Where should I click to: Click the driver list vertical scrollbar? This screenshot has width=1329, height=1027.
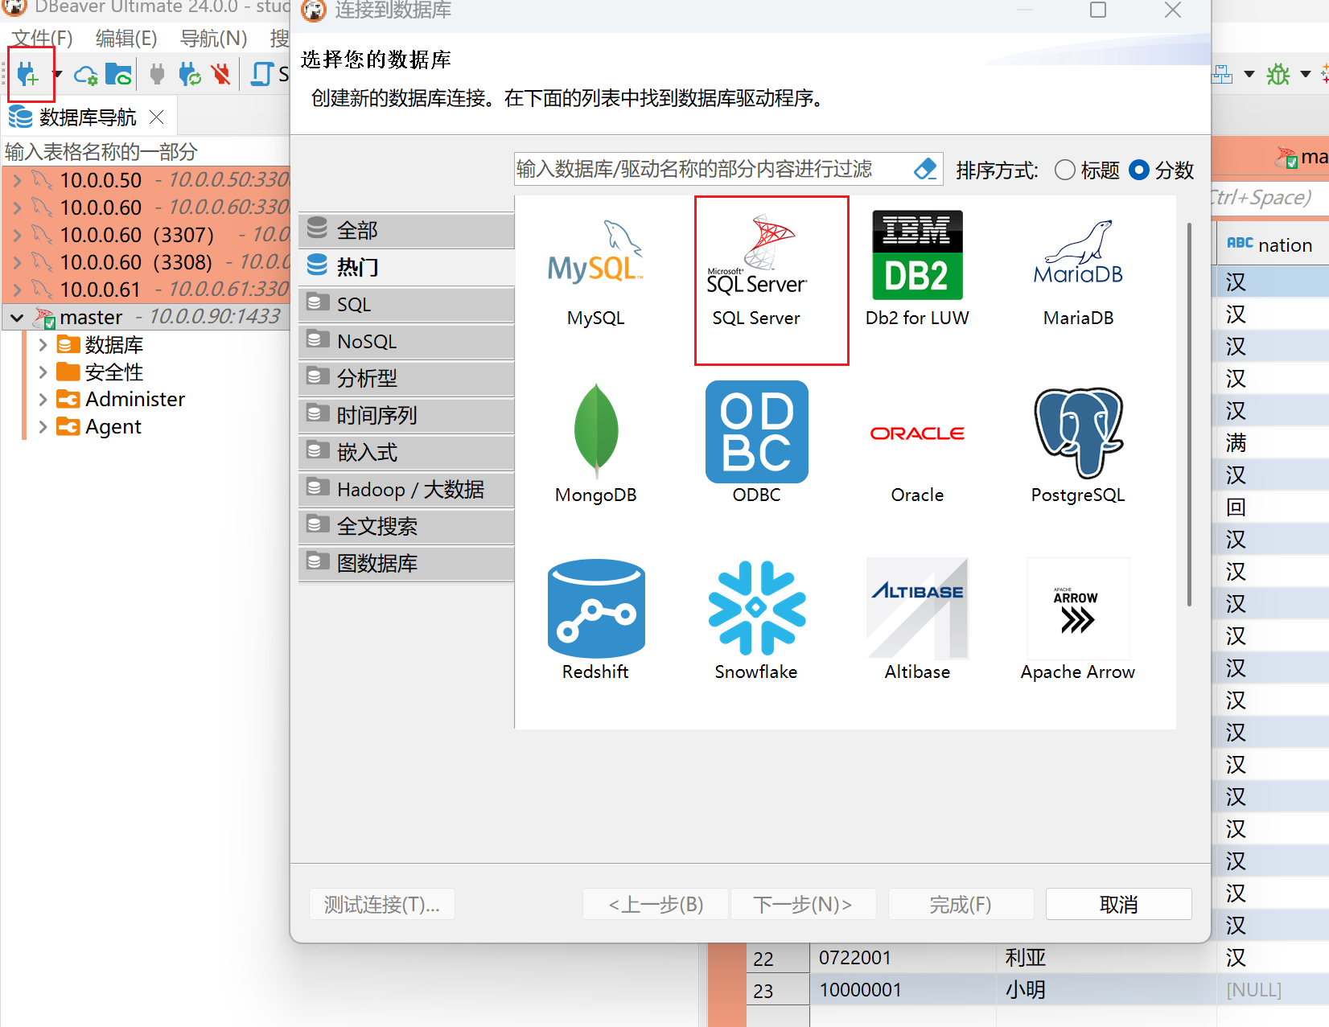click(x=1189, y=414)
